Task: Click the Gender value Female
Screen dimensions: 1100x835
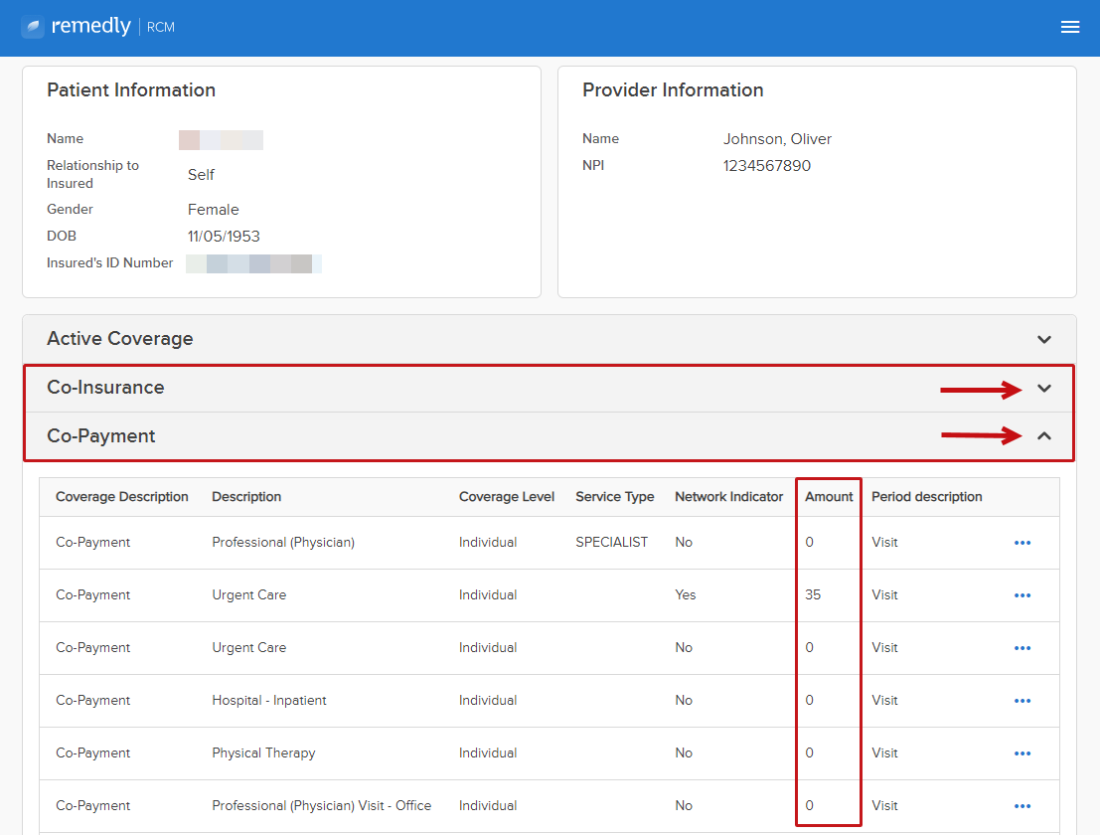Action: coord(214,210)
